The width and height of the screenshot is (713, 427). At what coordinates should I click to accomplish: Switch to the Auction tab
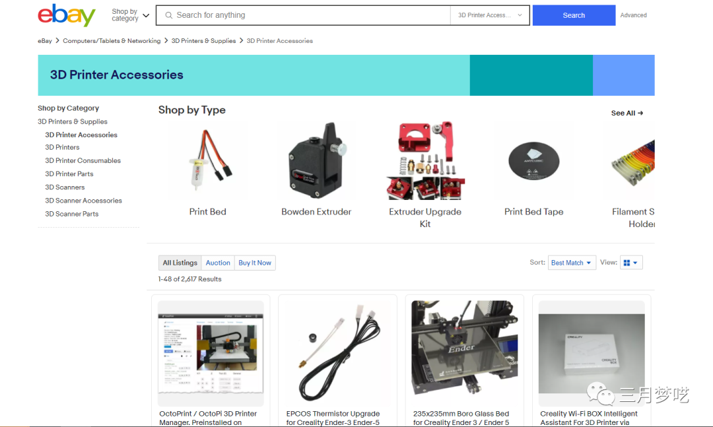click(218, 263)
